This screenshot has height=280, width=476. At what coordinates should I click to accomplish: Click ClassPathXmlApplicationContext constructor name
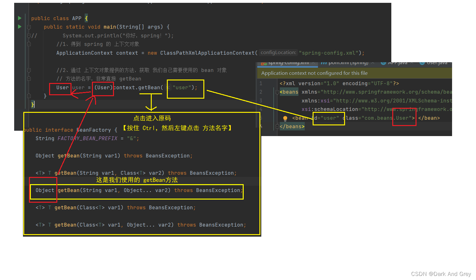click(207, 53)
